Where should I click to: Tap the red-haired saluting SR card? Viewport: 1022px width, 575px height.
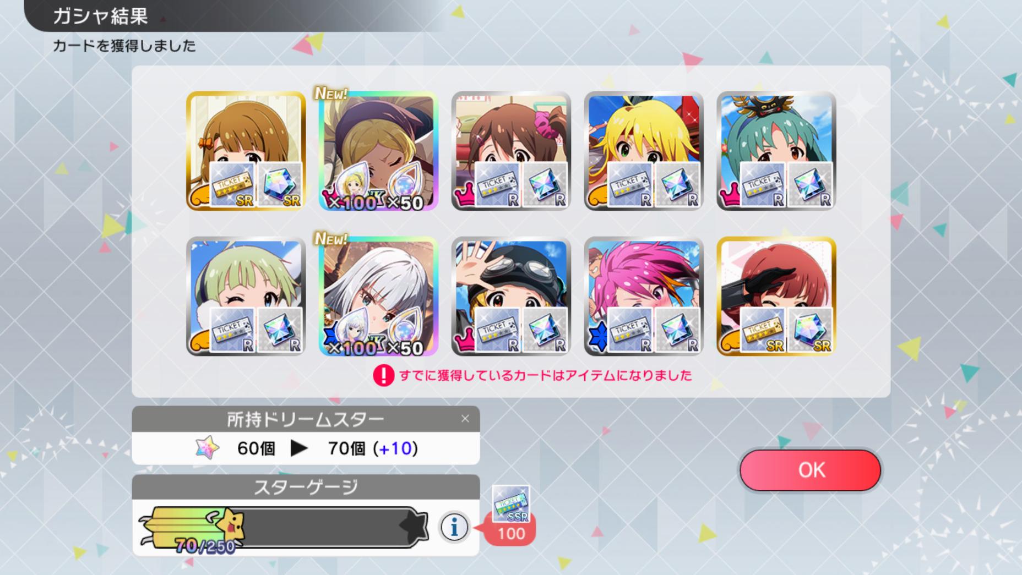776,297
